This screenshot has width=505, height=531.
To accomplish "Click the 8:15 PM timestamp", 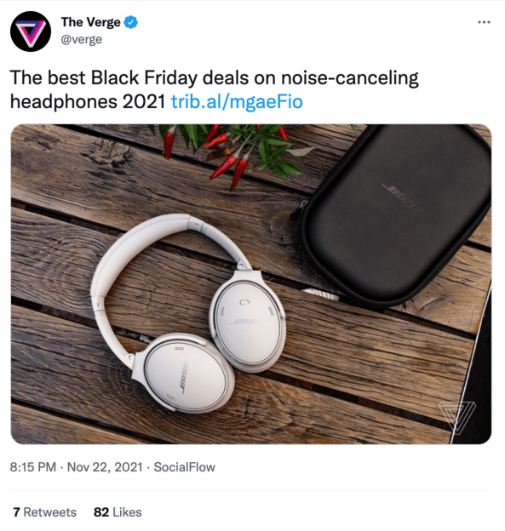I will (x=33, y=467).
